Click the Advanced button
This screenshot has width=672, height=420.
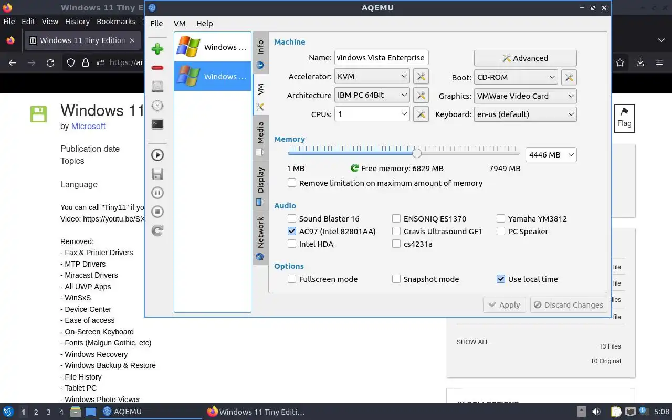click(x=525, y=58)
